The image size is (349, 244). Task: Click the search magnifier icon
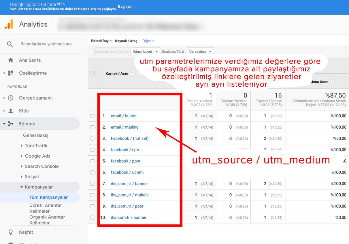click(10, 44)
